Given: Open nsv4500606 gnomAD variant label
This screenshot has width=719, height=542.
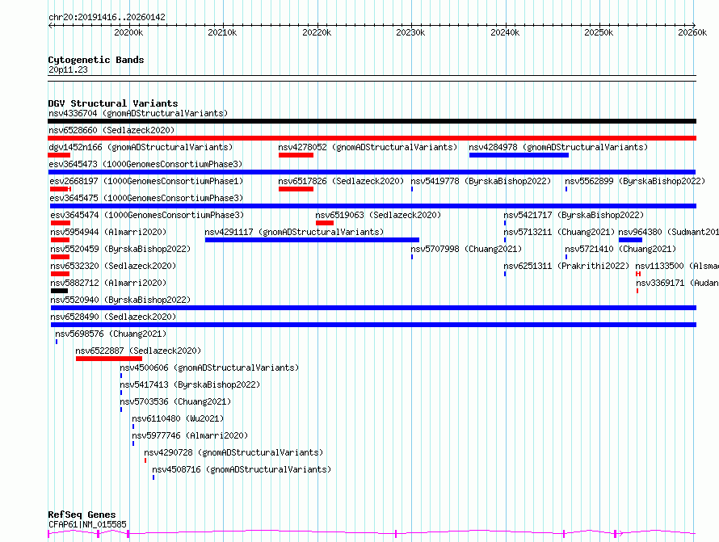Looking at the screenshot, I should click(209, 368).
